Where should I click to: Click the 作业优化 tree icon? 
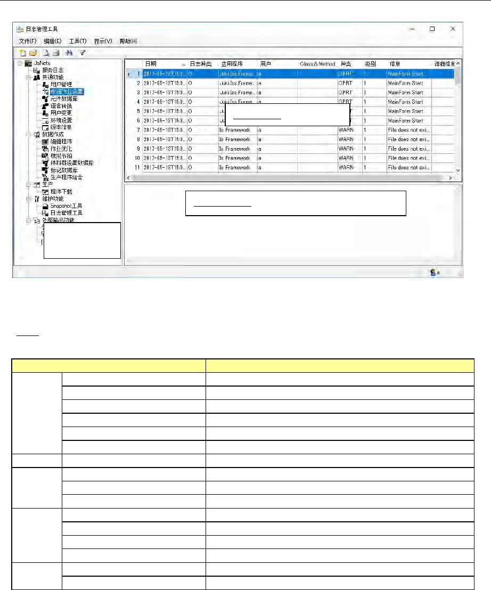point(45,149)
